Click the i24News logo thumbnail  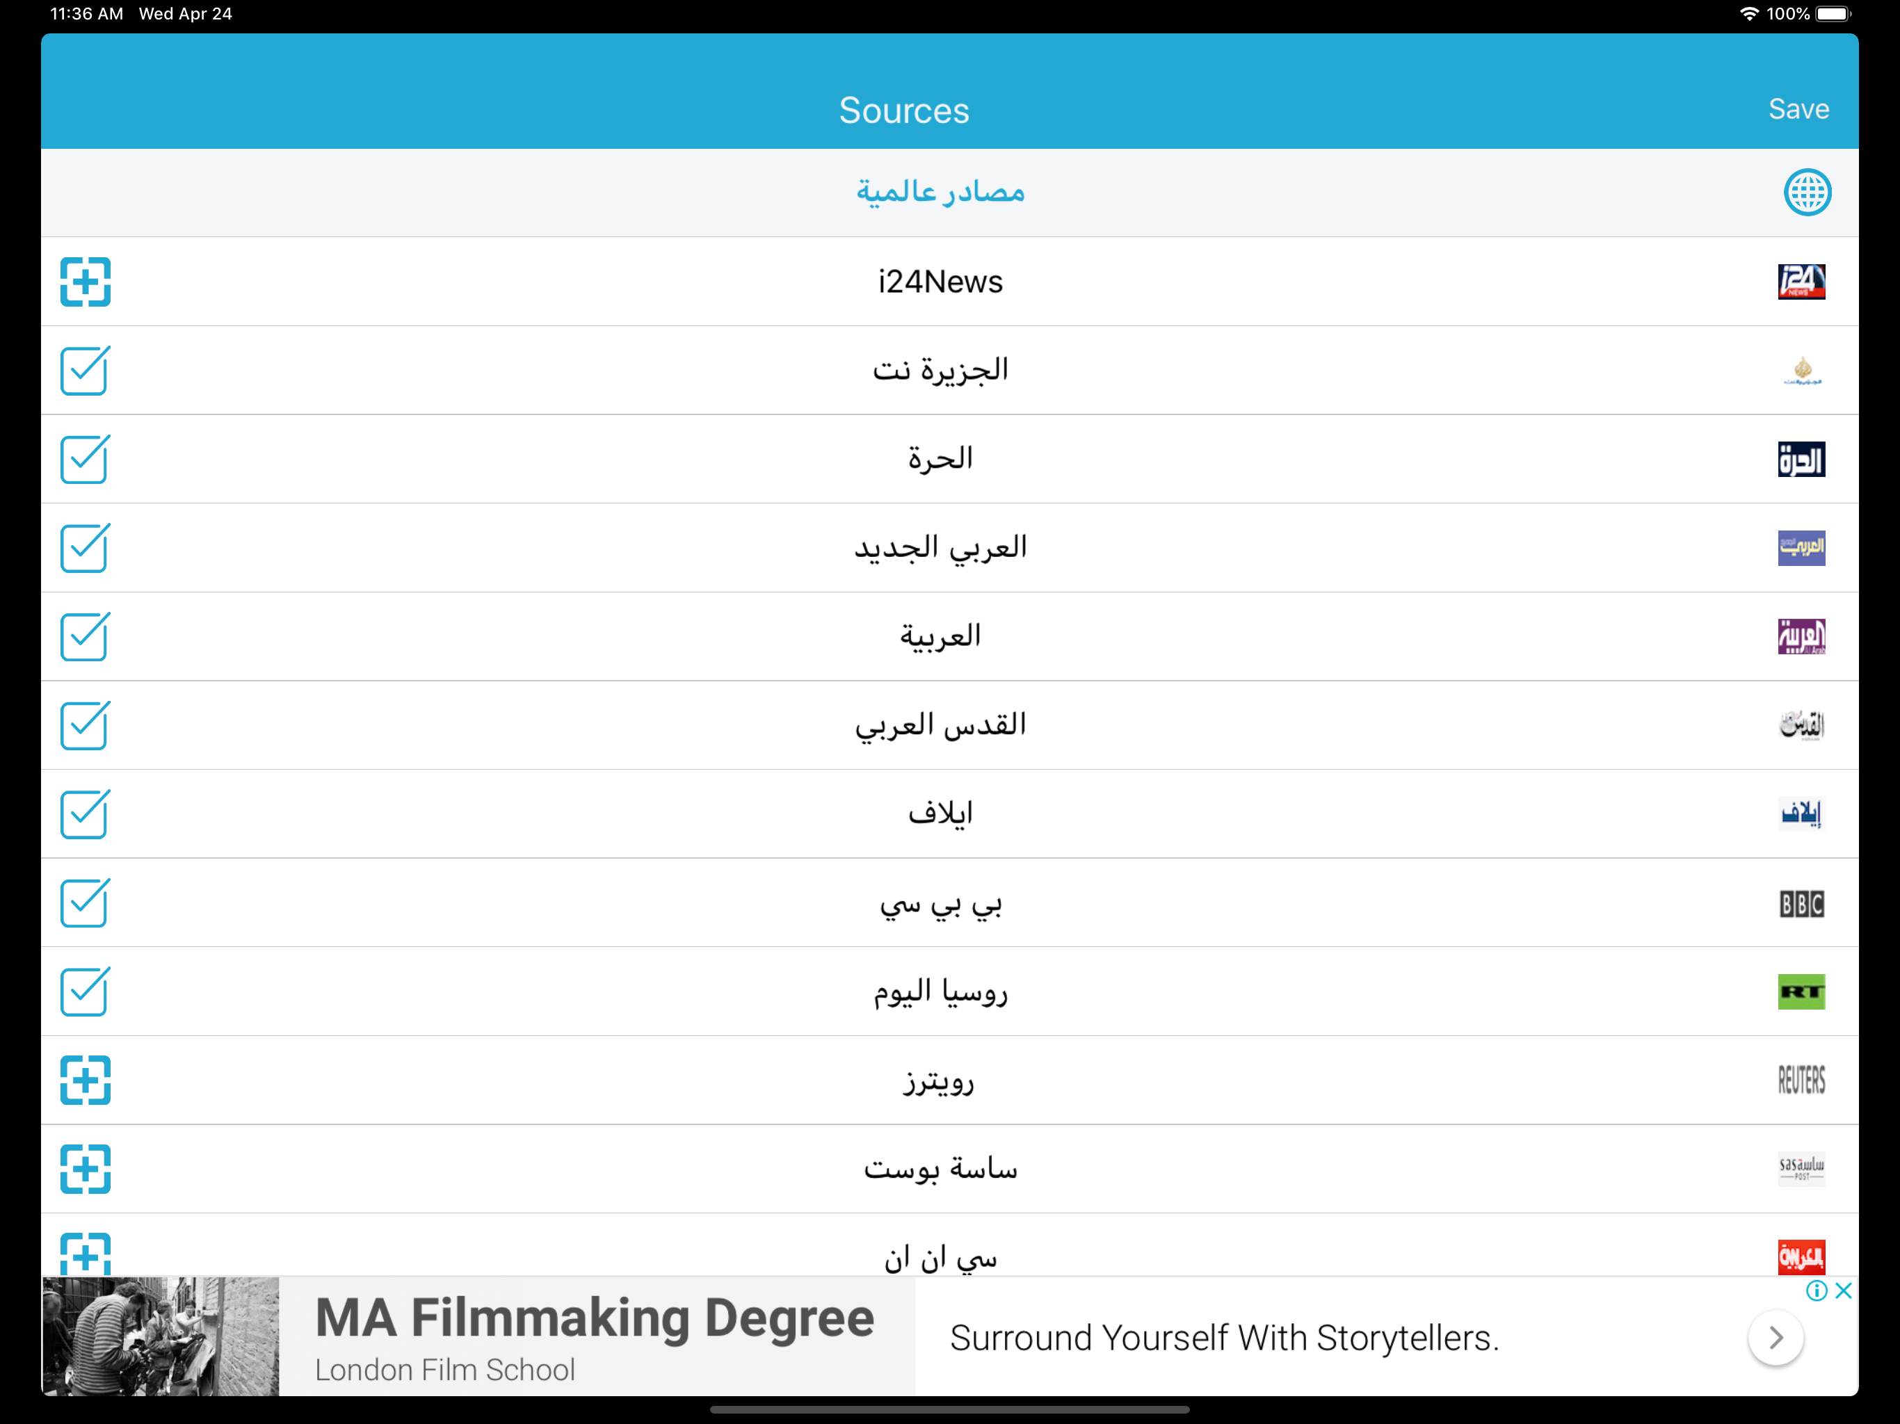click(1801, 282)
